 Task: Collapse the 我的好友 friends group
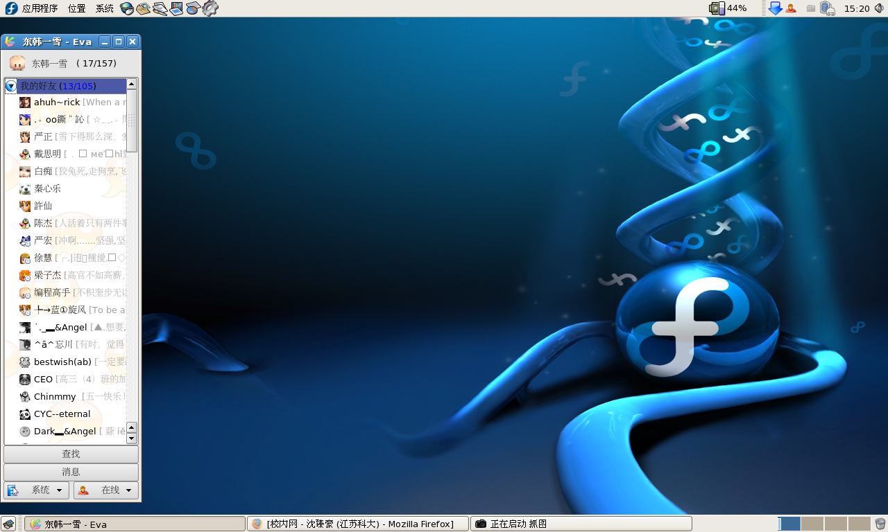tap(11, 87)
